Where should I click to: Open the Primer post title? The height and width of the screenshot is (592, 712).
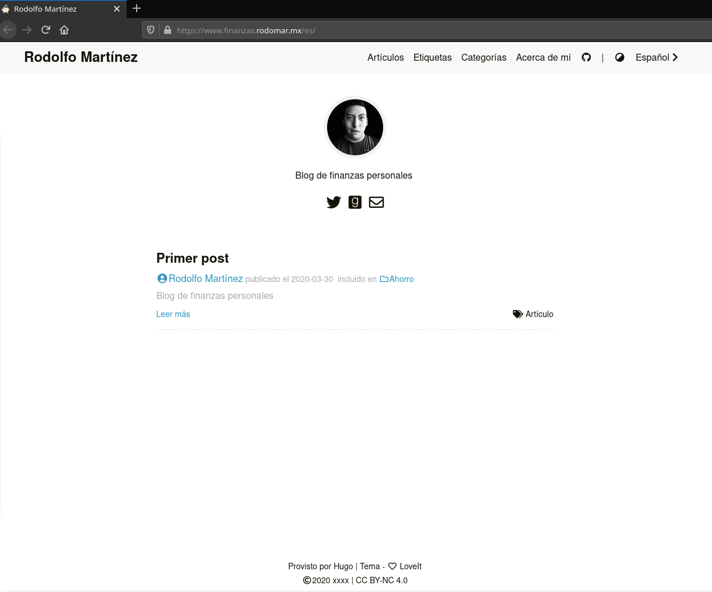click(193, 258)
